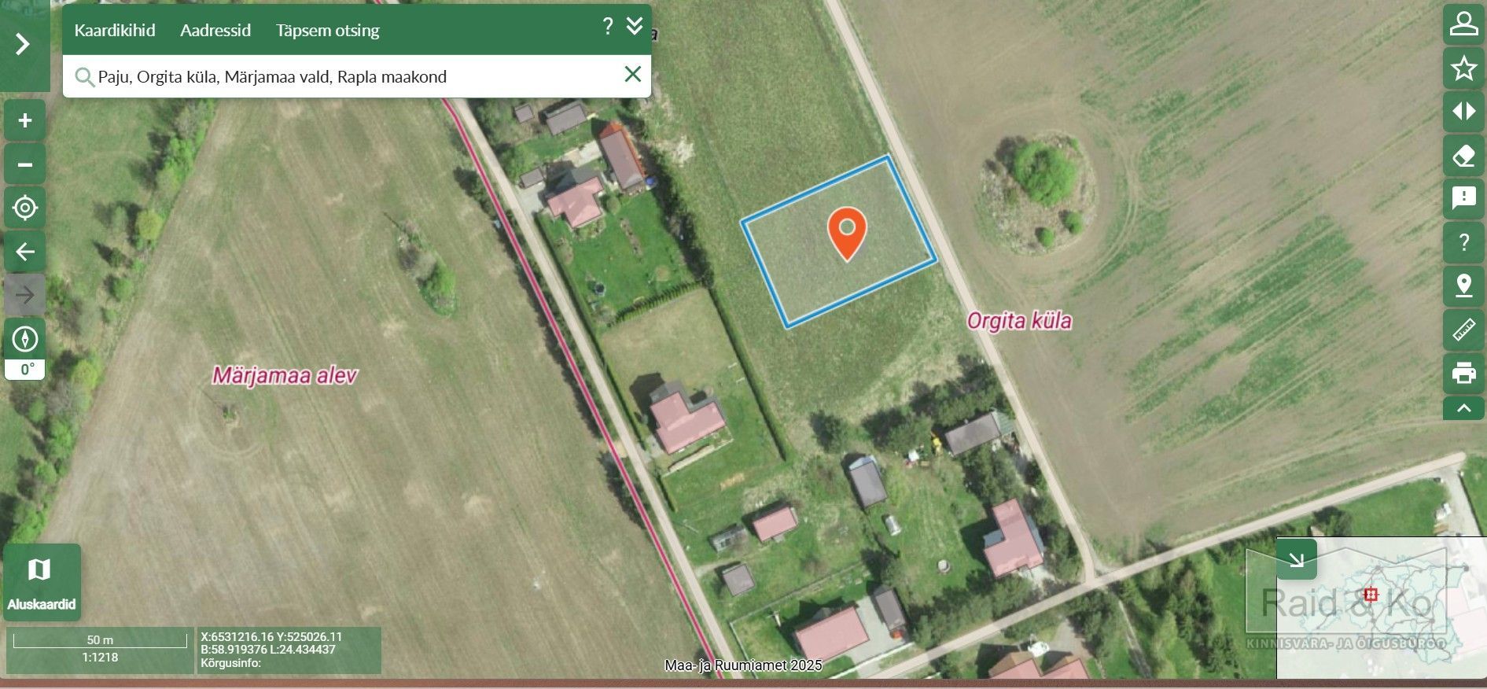The width and height of the screenshot is (1487, 689).
Task: Open Aluskaardid base maps button
Action: point(42,582)
